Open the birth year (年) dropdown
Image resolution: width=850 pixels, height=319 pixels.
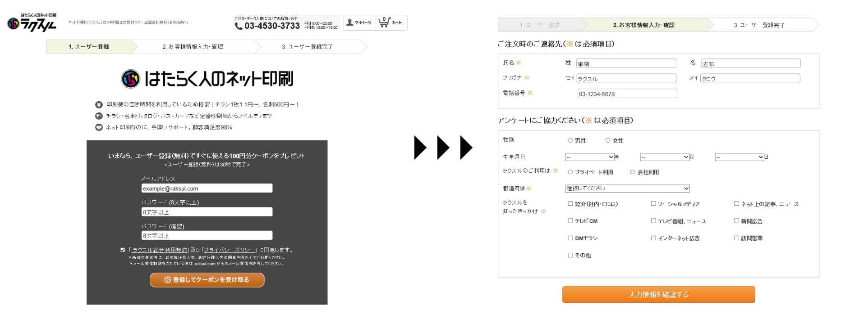point(590,157)
